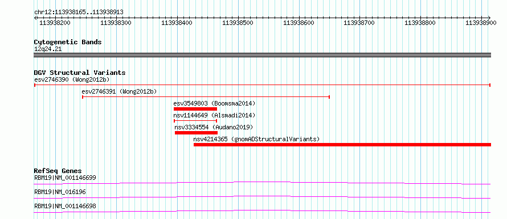Screen dimensions: 507x219
Task: Select the RBM19|NM_001146699 transcript label
Action: click(x=65, y=178)
